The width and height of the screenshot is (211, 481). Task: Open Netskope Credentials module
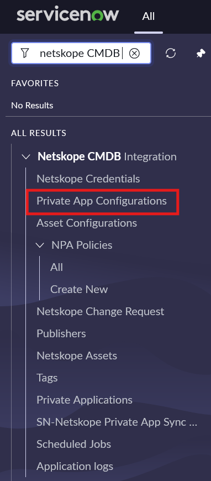[x=88, y=179]
